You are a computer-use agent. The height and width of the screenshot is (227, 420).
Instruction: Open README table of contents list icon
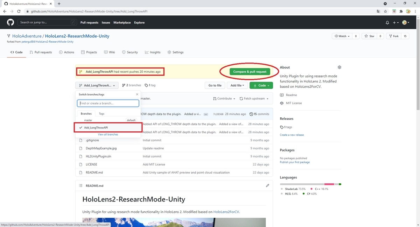(80, 185)
